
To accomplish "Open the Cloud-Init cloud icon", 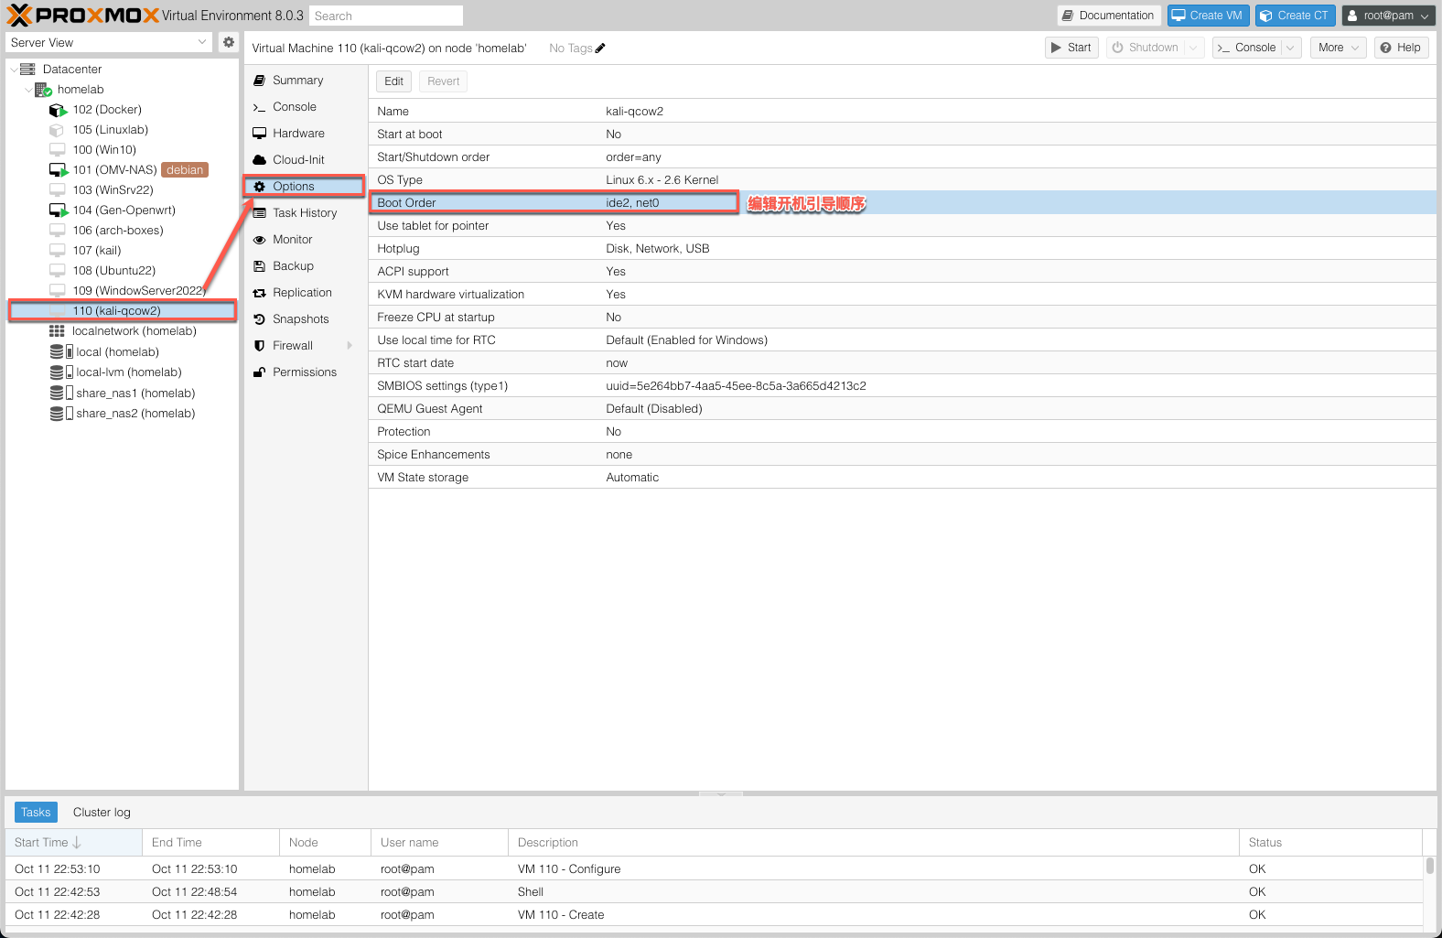I will point(260,160).
